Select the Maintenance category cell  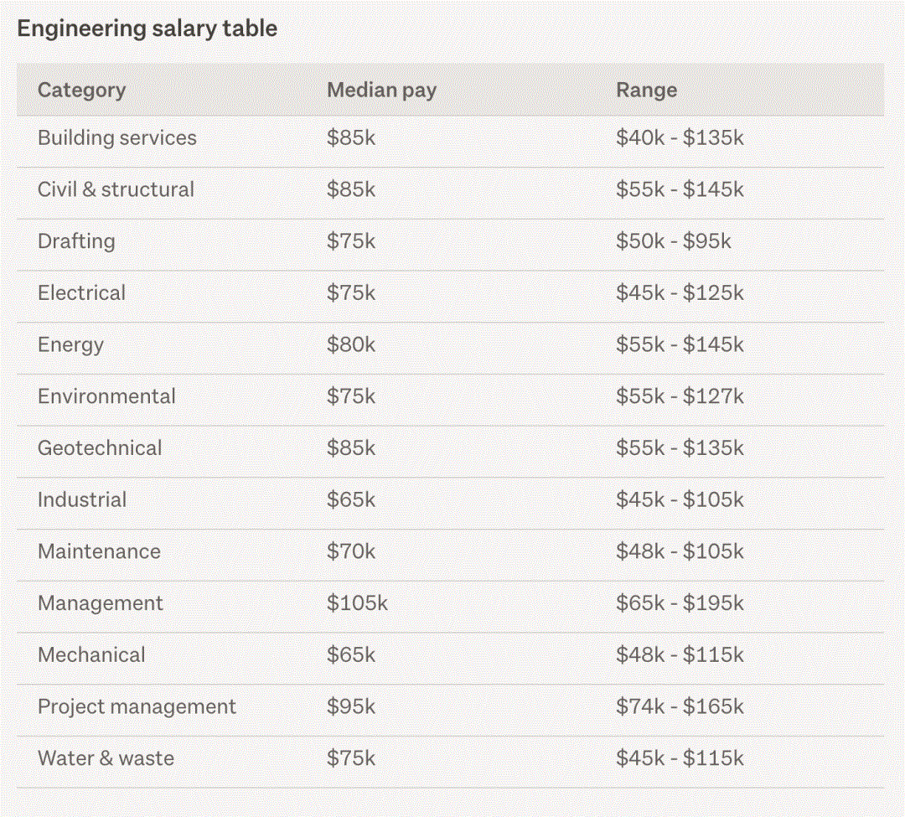tap(99, 552)
